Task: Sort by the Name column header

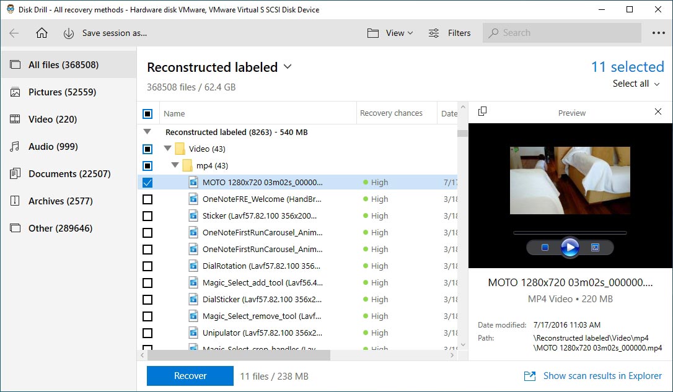Action: [258, 114]
